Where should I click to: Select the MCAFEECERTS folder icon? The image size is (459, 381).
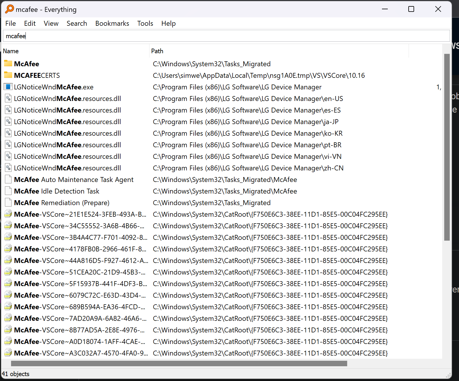point(8,75)
